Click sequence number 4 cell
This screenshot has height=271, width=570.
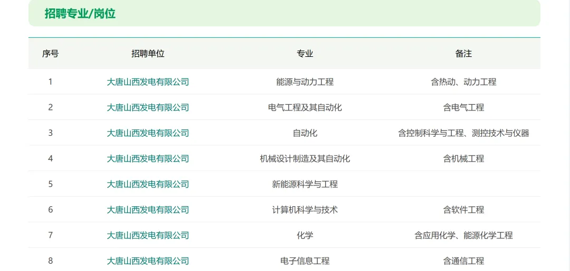(50, 158)
